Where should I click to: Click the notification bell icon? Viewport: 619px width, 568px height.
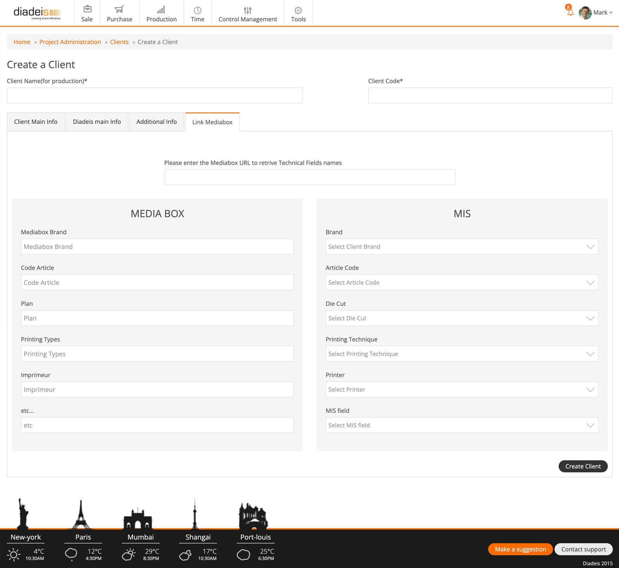[570, 12]
